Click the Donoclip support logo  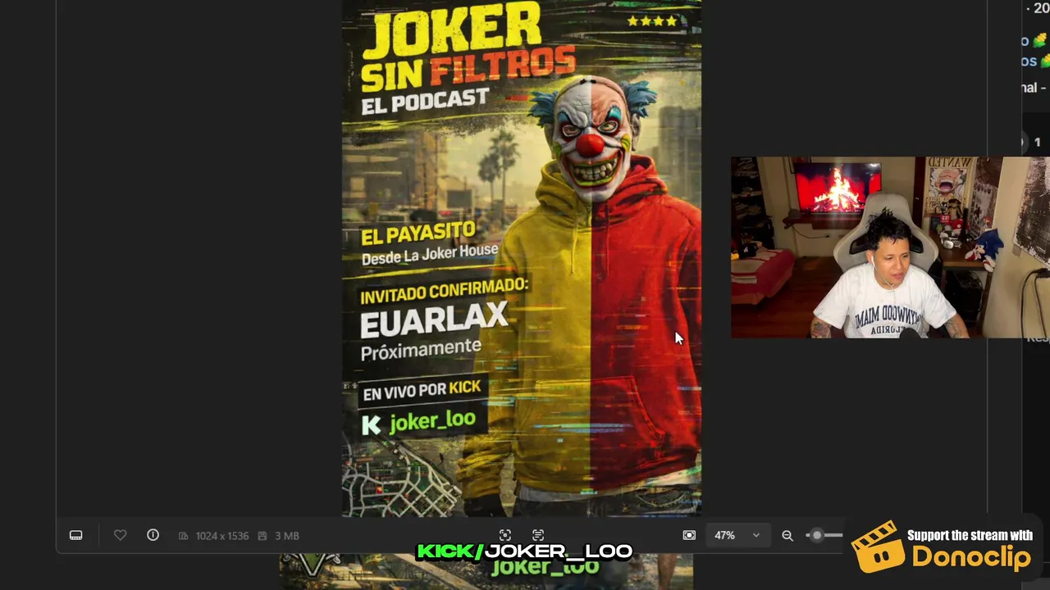(943, 547)
